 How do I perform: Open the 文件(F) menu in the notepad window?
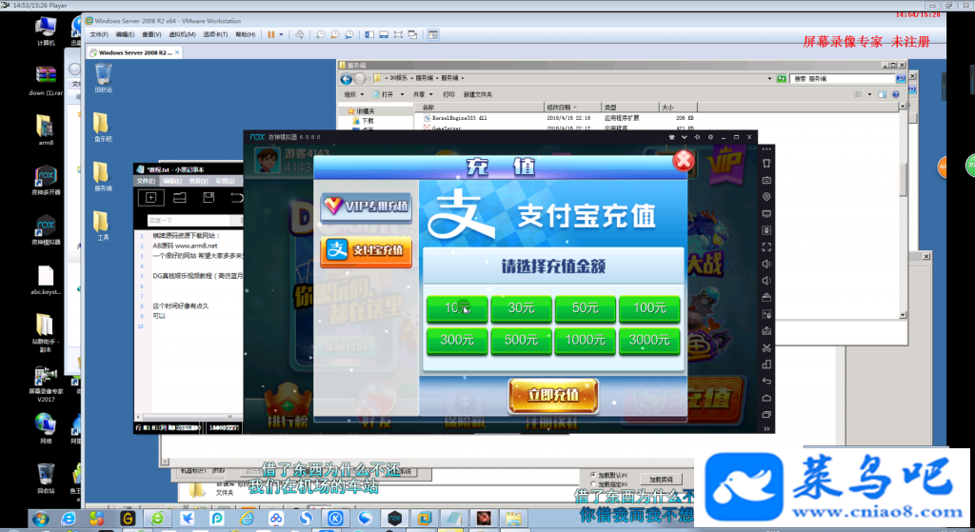click(146, 181)
